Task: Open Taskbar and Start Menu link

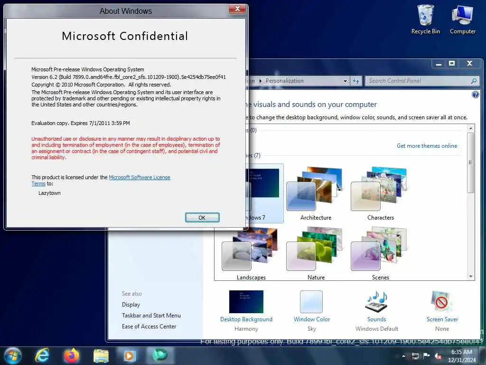Action: pyautogui.click(x=151, y=316)
